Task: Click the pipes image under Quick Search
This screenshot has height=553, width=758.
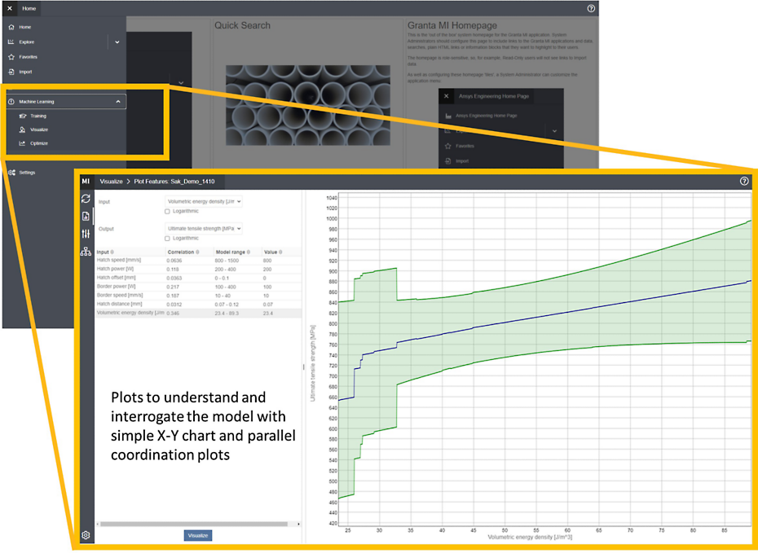Action: tap(308, 105)
